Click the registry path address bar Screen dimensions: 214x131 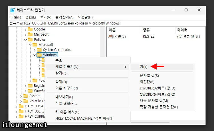pyautogui.click(x=107, y=23)
